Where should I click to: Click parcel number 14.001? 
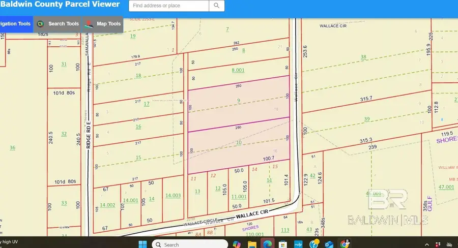coord(131,200)
